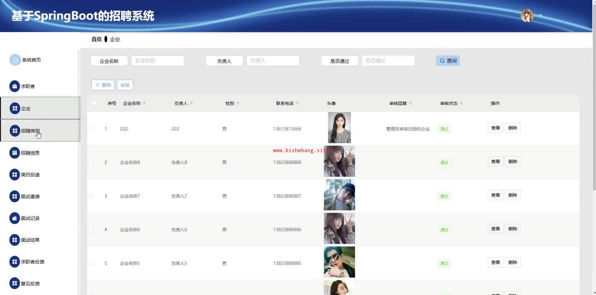The height and width of the screenshot is (295, 596).
Task: Toggle the select-all checkbox in table header
Action: pos(94,103)
